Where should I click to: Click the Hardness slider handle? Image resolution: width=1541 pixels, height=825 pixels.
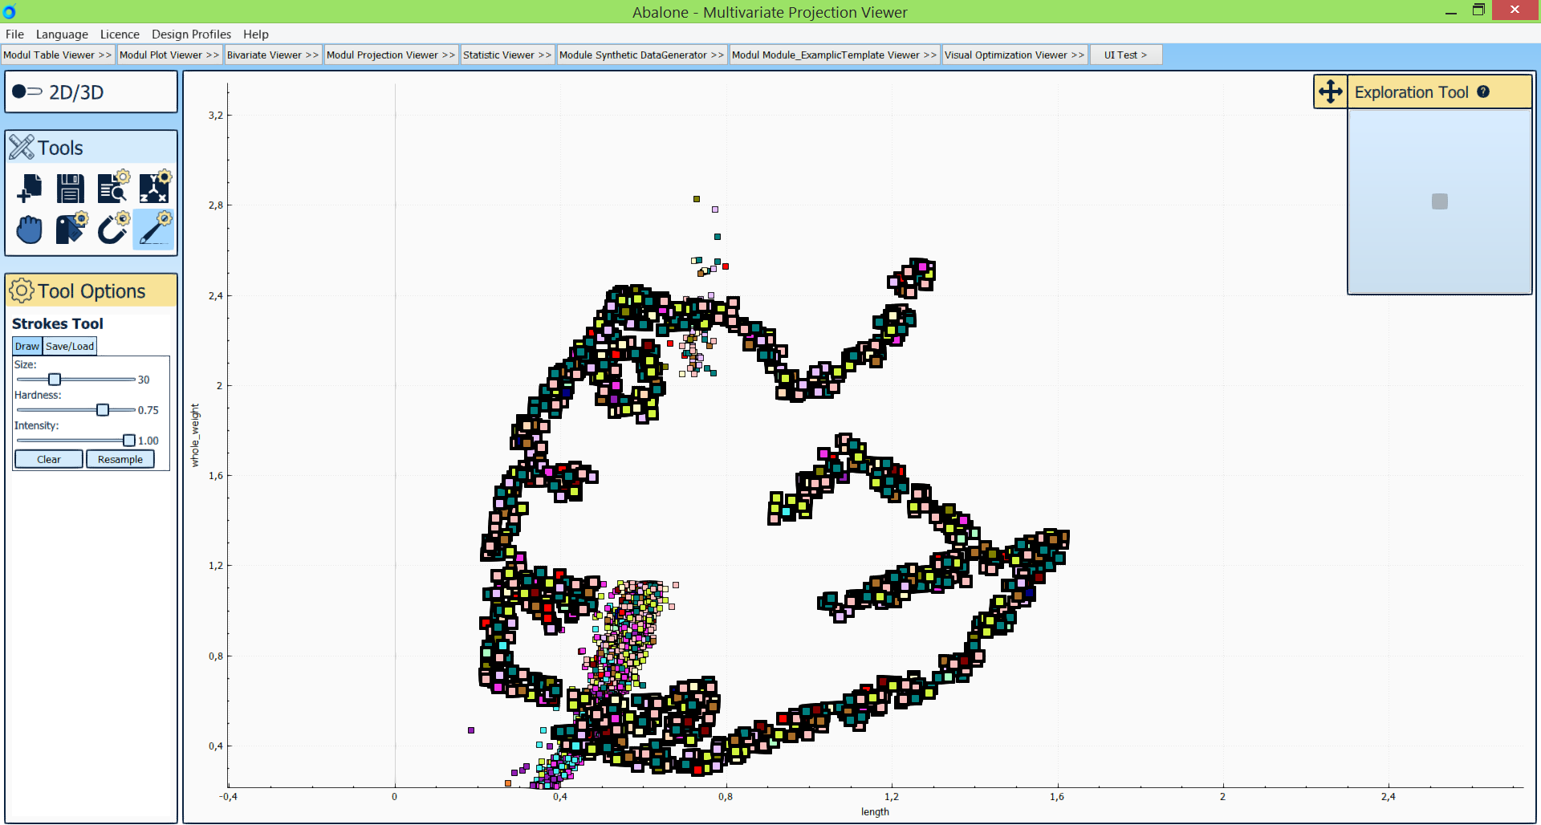103,410
